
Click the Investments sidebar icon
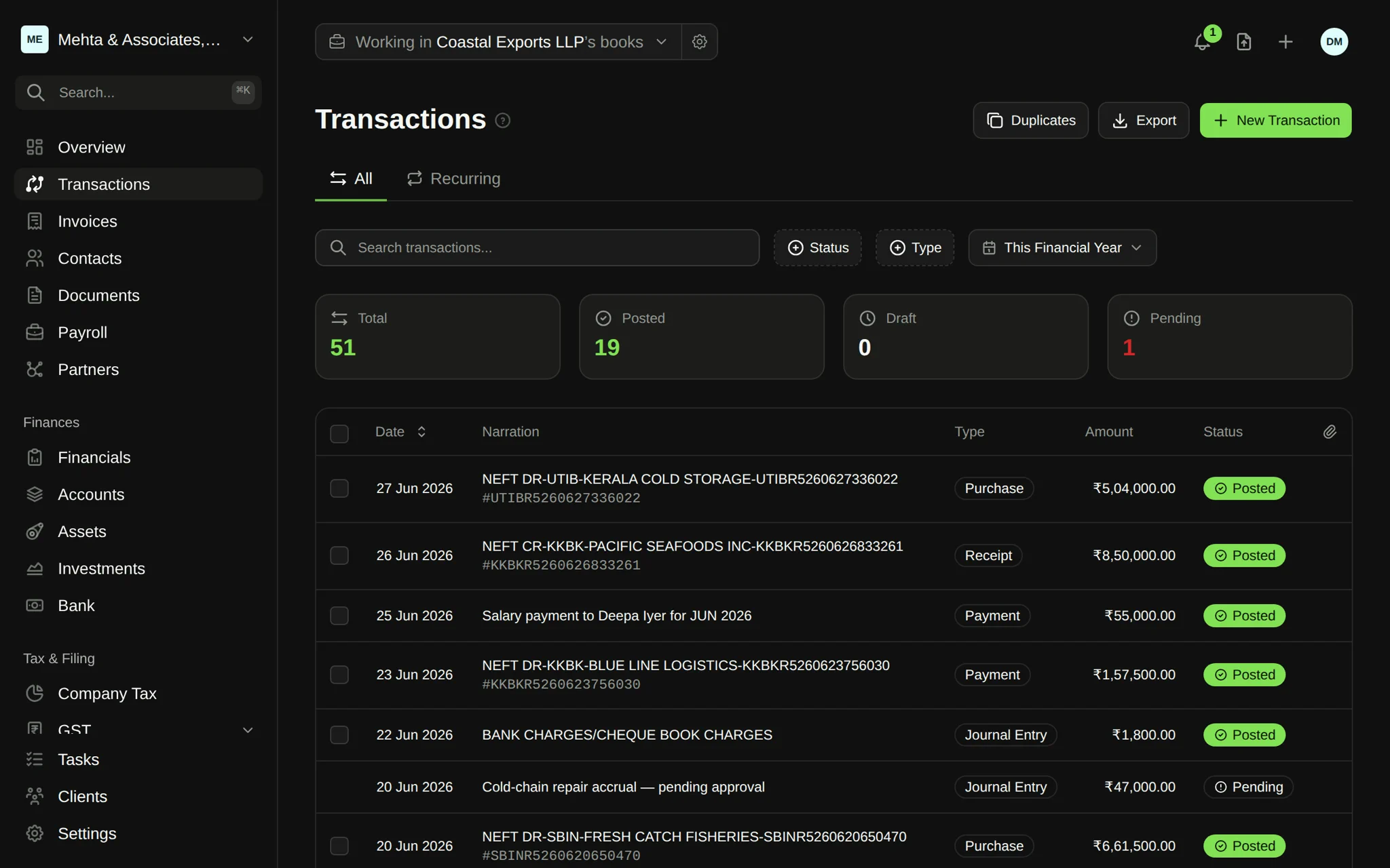[x=35, y=569]
